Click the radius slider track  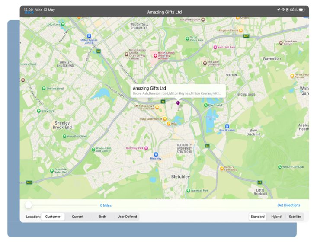(61, 205)
